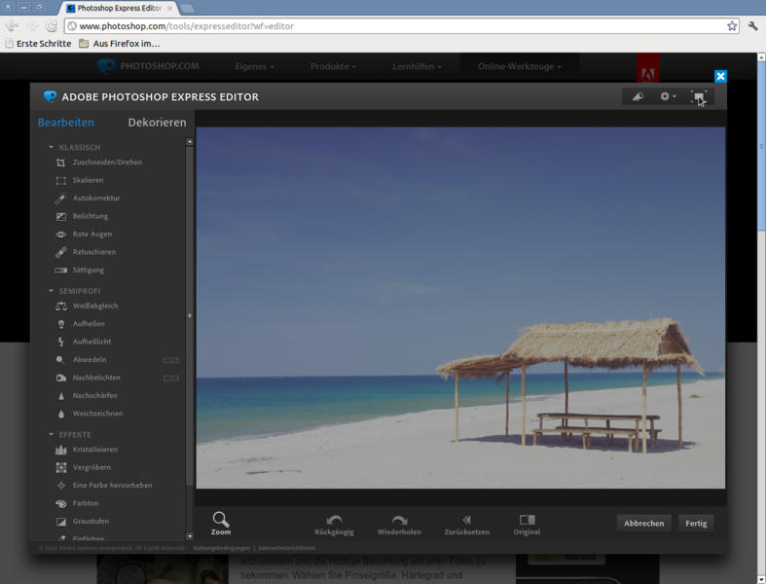Click the PHOTOSHOP.COM logo link
This screenshot has width=766, height=584.
pyautogui.click(x=148, y=66)
